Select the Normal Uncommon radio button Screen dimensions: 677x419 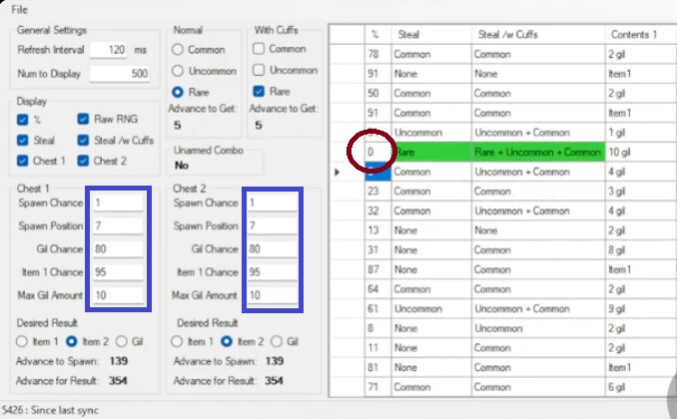coord(180,69)
